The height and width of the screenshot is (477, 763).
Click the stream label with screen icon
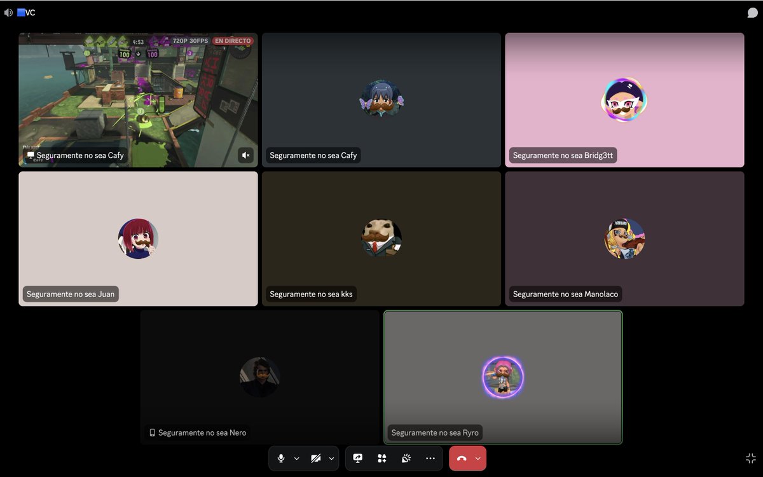(x=76, y=155)
